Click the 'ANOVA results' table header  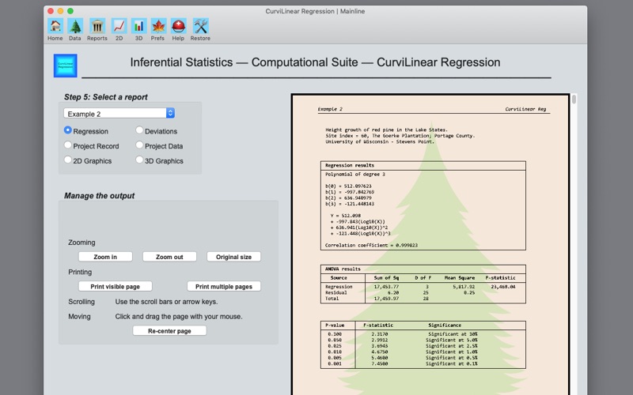(x=343, y=269)
